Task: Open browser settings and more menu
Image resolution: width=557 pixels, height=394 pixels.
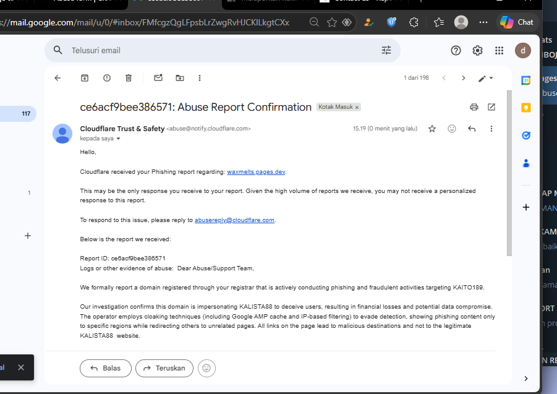Action: pyautogui.click(x=483, y=22)
